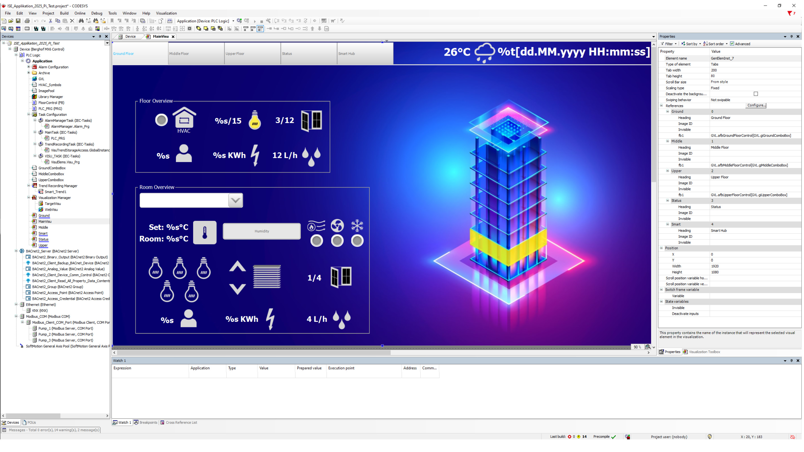Click the blinds up arrow in Room Overview

pyautogui.click(x=237, y=266)
